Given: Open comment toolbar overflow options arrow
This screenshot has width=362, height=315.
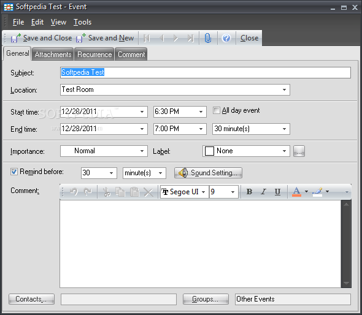Looking at the screenshot, I should pyautogui.click(x=347, y=192).
